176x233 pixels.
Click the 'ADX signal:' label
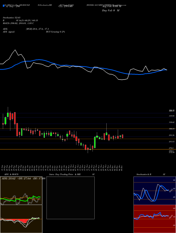(9, 32)
